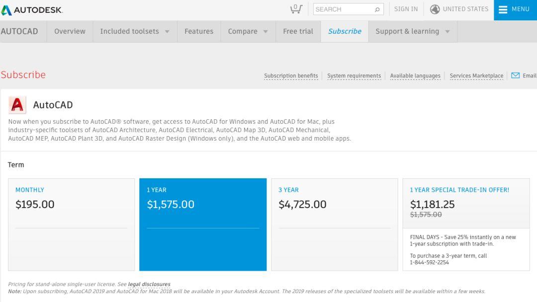Open the Features tab

(199, 31)
